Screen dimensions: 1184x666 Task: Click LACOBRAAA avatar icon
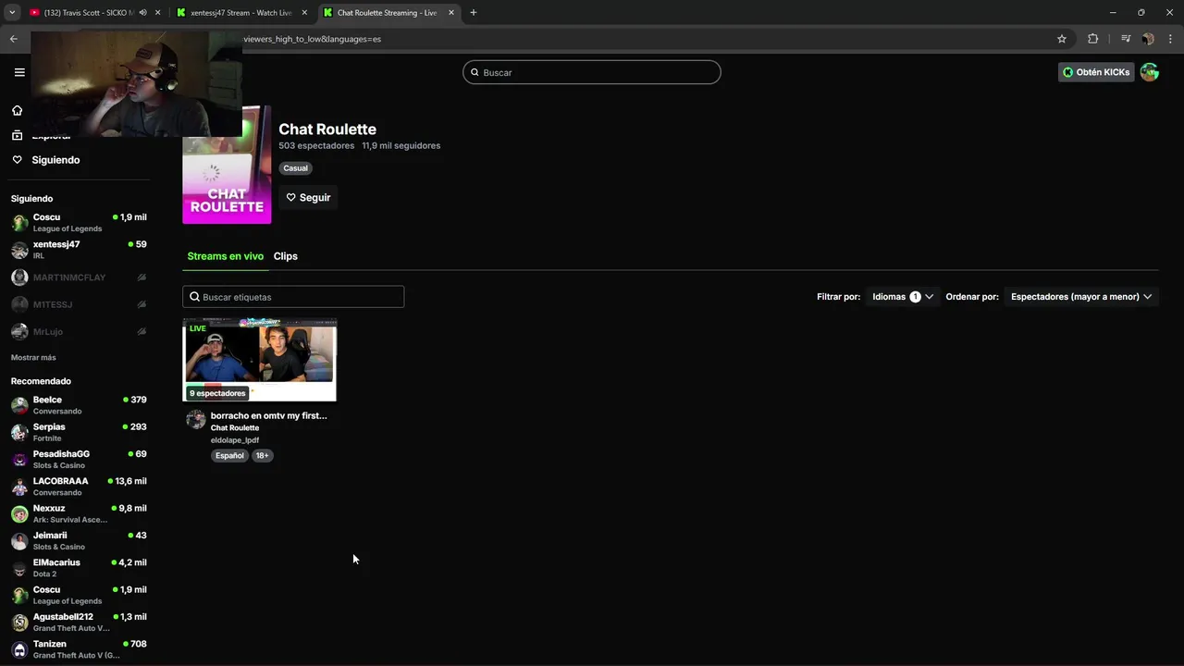[x=19, y=487]
